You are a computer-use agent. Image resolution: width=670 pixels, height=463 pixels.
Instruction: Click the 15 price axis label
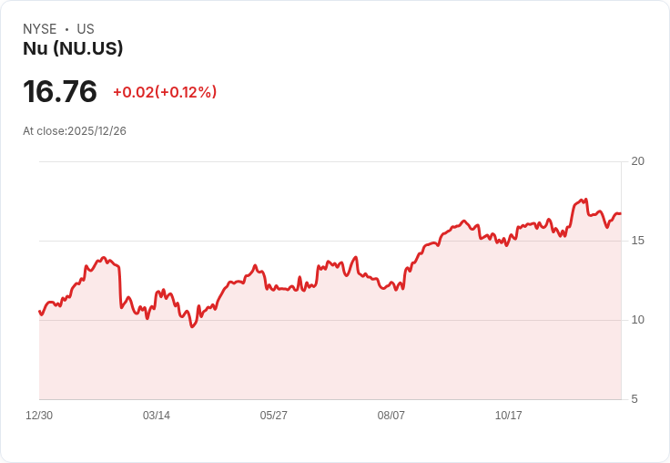click(638, 241)
